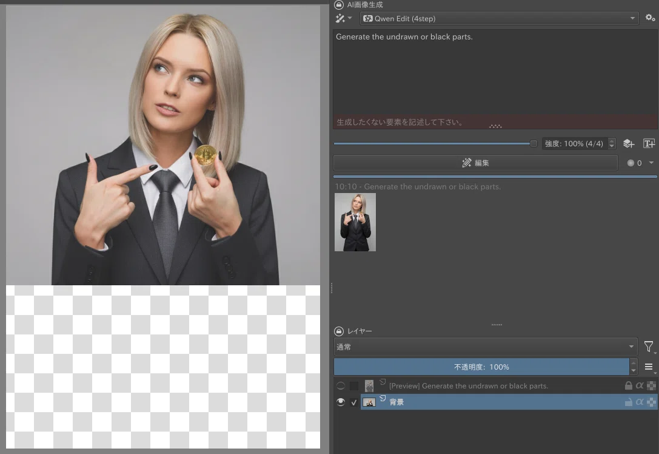
Task: Open the AI plugin settings gear icon
Action: [650, 18]
